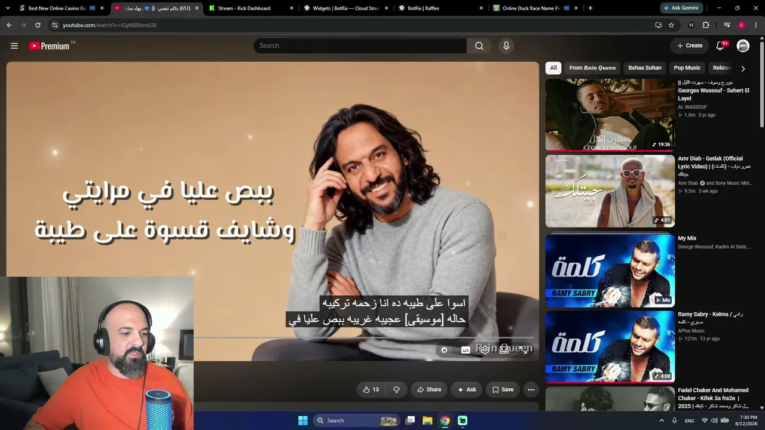The height and width of the screenshot is (430, 765).
Task: Save the video to a playlist
Action: [x=503, y=389]
